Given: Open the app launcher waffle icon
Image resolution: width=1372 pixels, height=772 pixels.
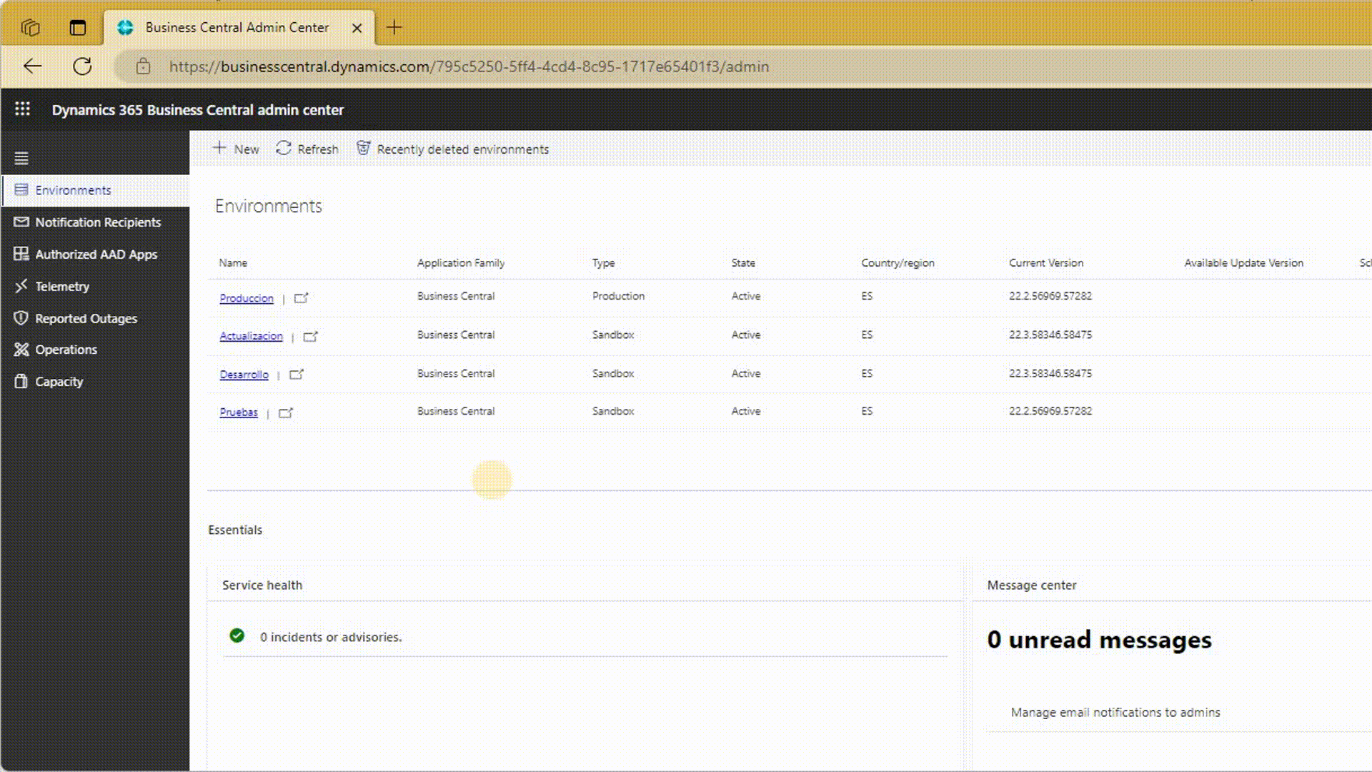Looking at the screenshot, I should (22, 109).
